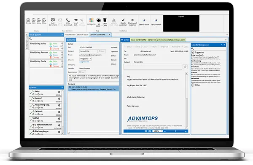Adjust the email zoom slider
Screen dimensions: 253x165
point(175,131)
